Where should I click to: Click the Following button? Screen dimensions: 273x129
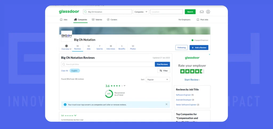click(x=181, y=48)
